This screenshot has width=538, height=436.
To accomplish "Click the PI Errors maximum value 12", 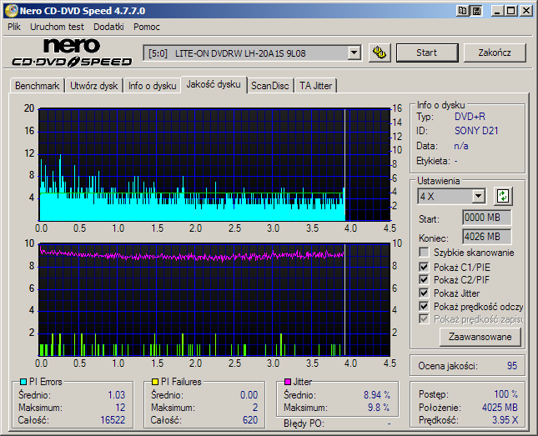I will (x=120, y=408).
